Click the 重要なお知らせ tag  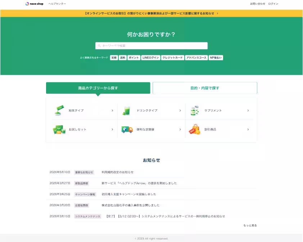pyautogui.click(x=84, y=172)
